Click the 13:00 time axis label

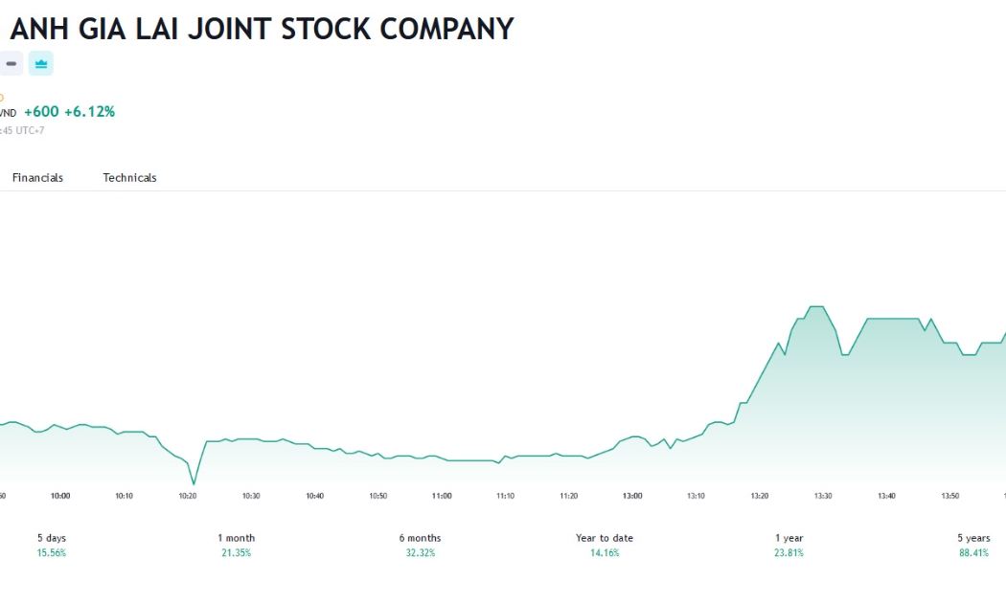click(632, 496)
